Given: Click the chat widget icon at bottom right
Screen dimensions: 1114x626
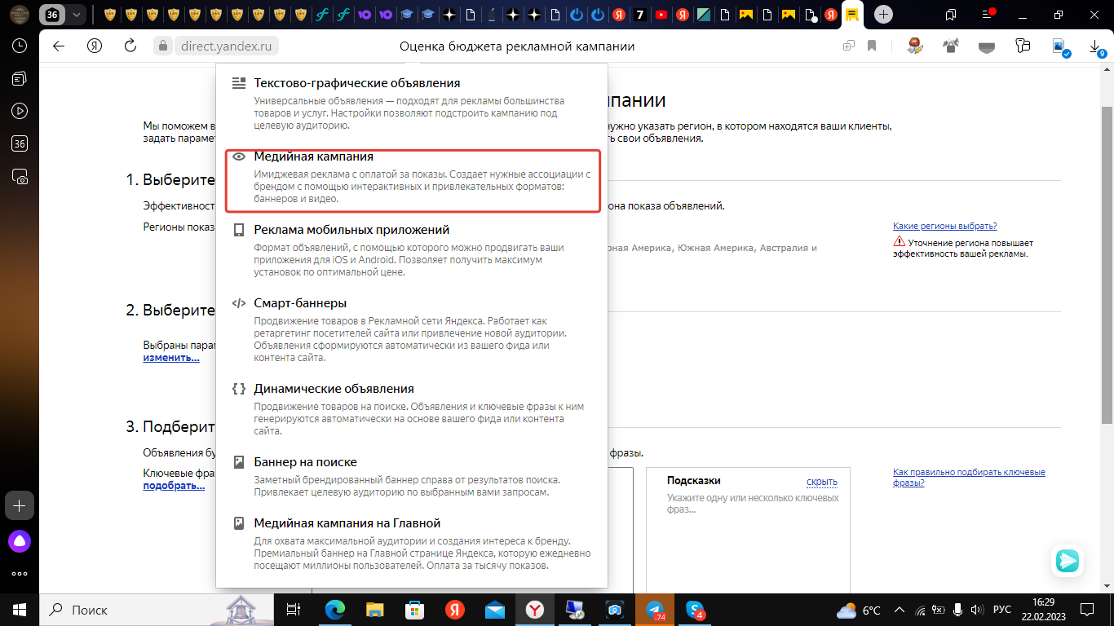Looking at the screenshot, I should tap(1068, 561).
